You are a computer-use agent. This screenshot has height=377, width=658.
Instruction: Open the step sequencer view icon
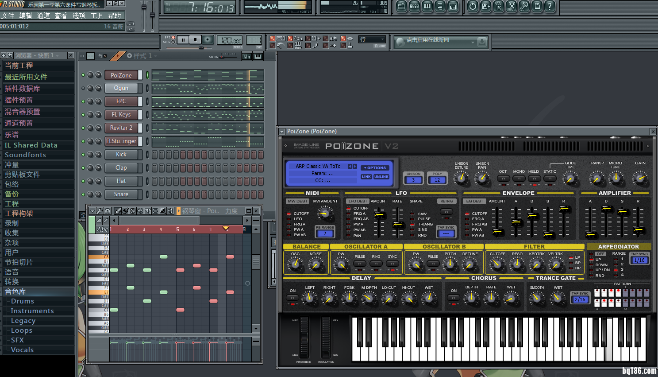click(414, 6)
